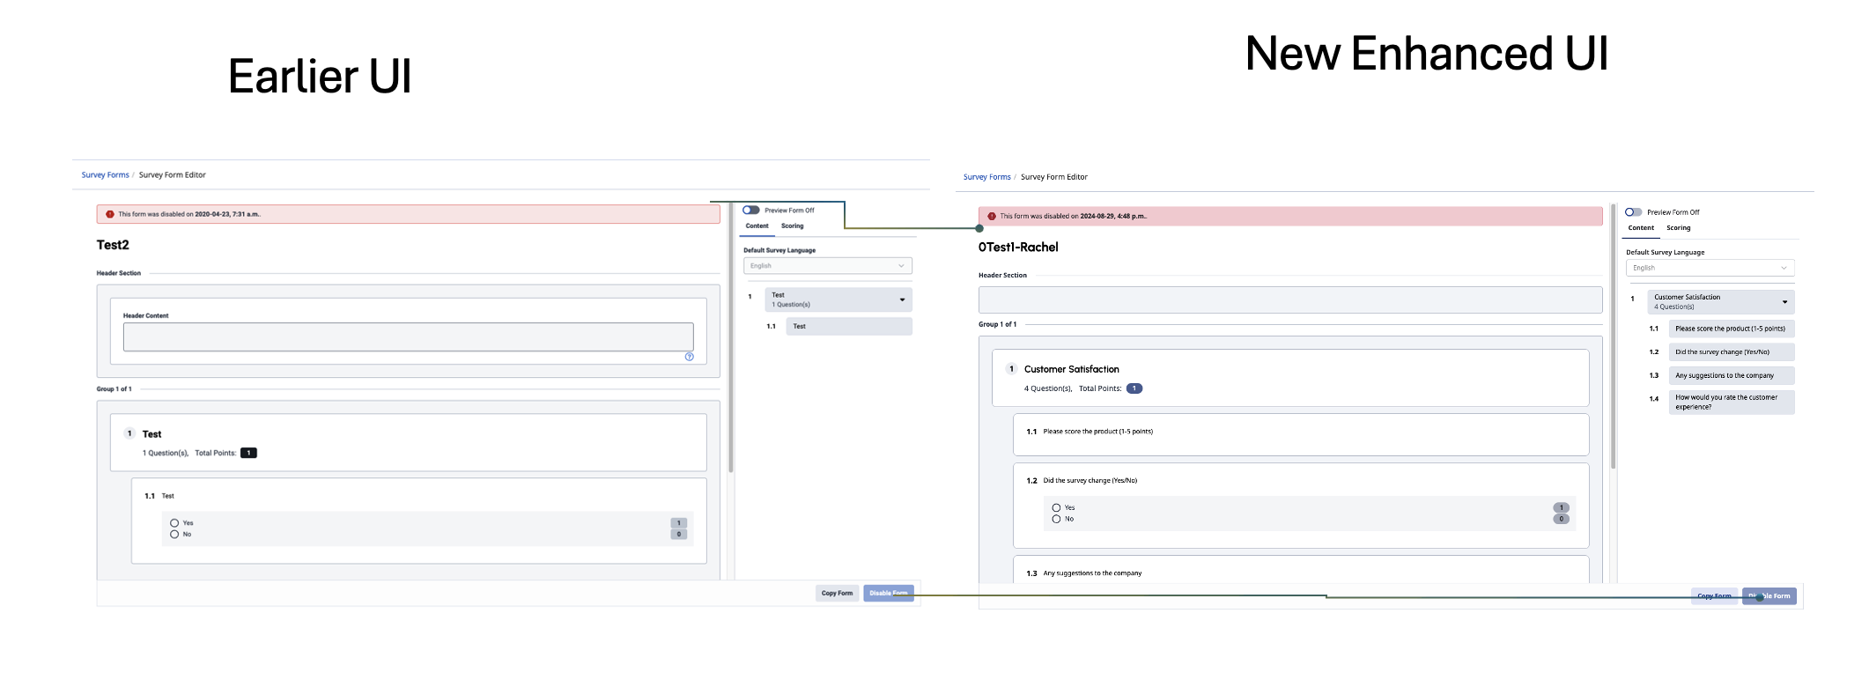Click the 'Test' group heading in Earlier UI form
This screenshot has width=1869, height=680.
point(151,434)
